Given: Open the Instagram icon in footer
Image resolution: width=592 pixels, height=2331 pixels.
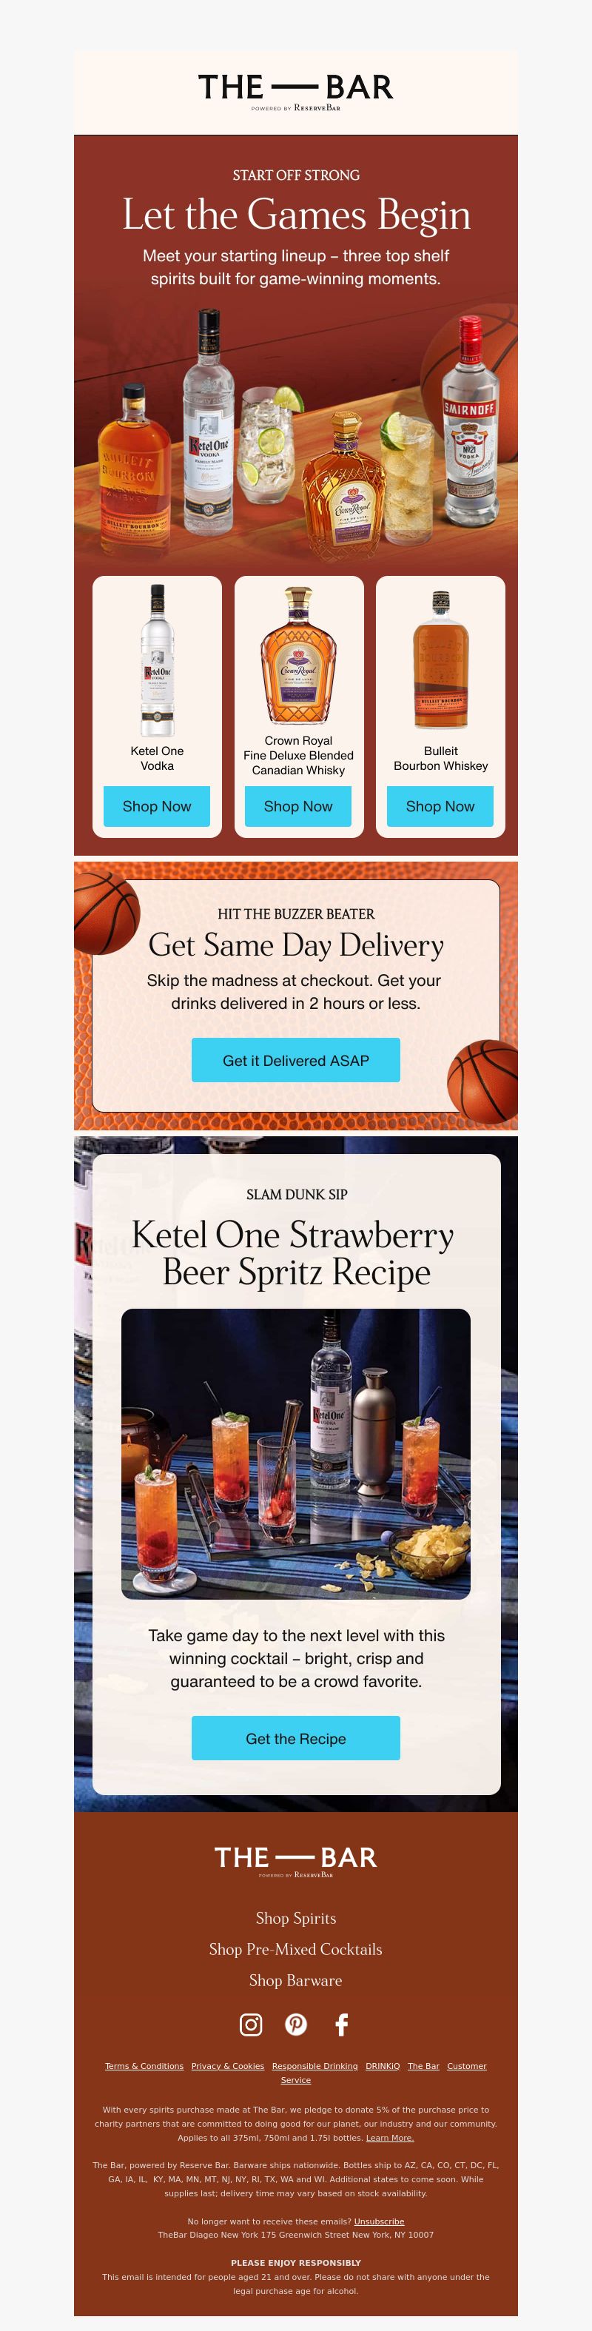Looking at the screenshot, I should (x=251, y=2025).
